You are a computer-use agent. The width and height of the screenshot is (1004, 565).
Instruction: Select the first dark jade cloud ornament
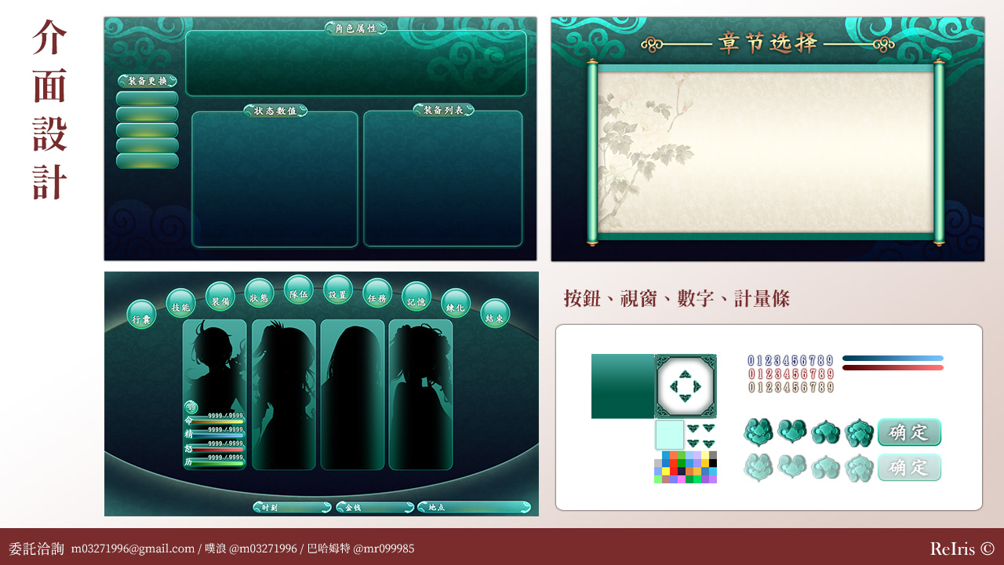pos(758,431)
